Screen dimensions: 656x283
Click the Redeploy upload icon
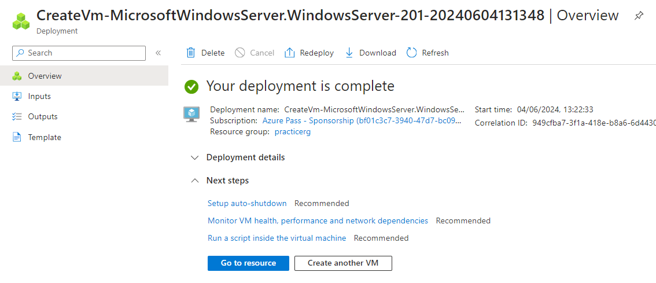pyautogui.click(x=290, y=53)
